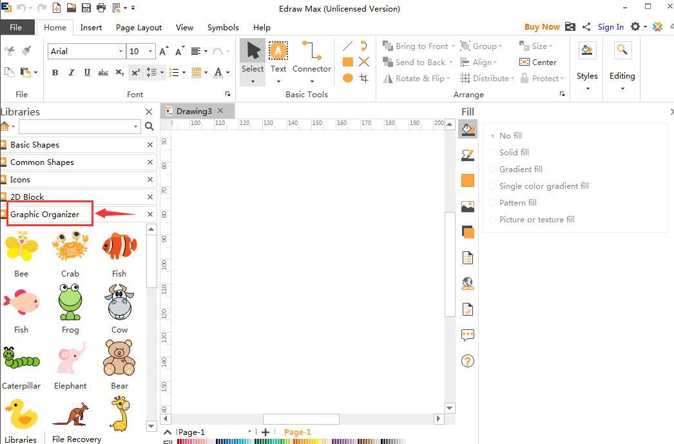Pick the rectangle shape tool

click(348, 62)
